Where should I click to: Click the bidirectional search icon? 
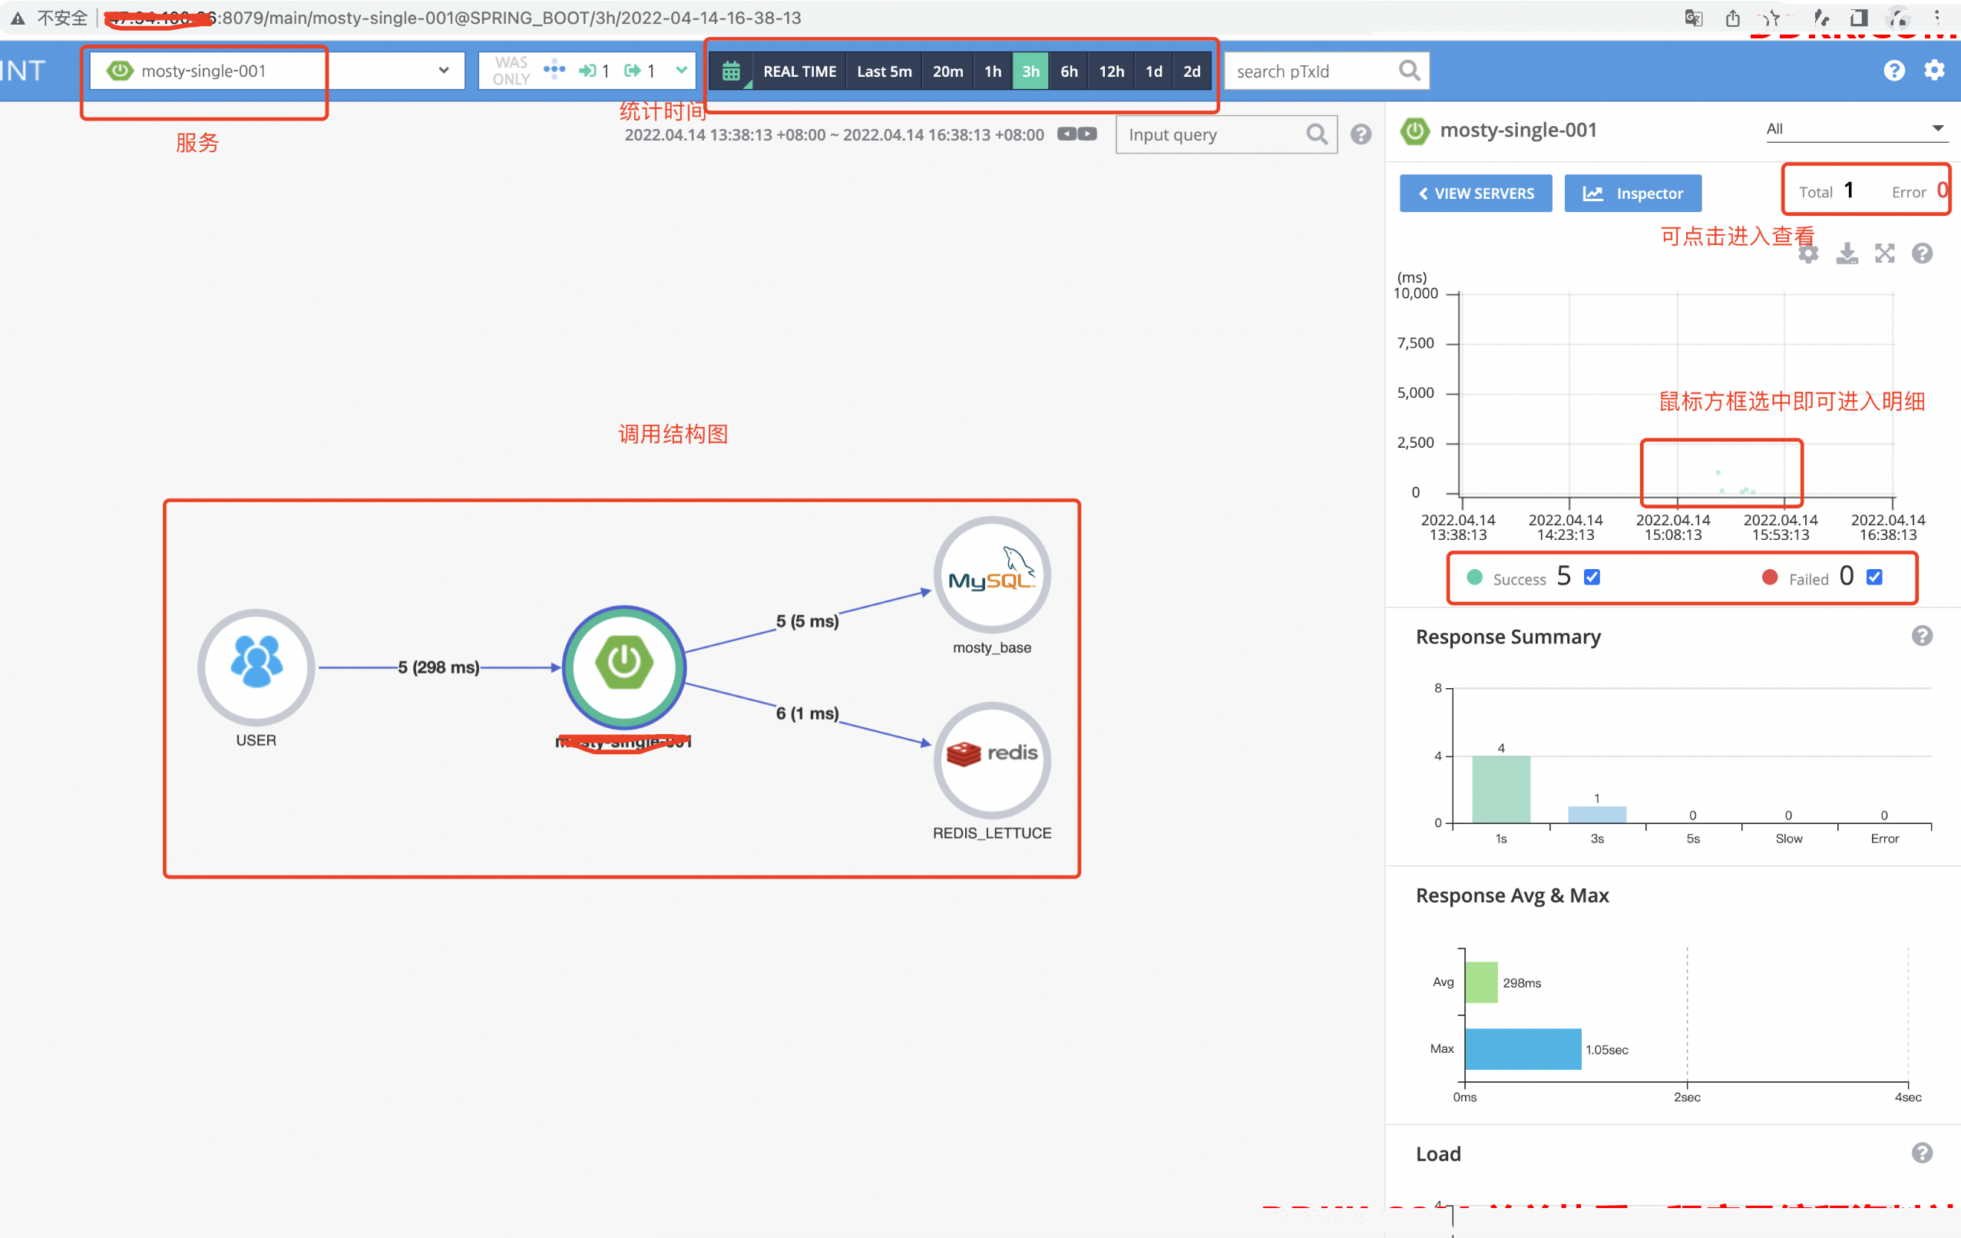click(554, 70)
